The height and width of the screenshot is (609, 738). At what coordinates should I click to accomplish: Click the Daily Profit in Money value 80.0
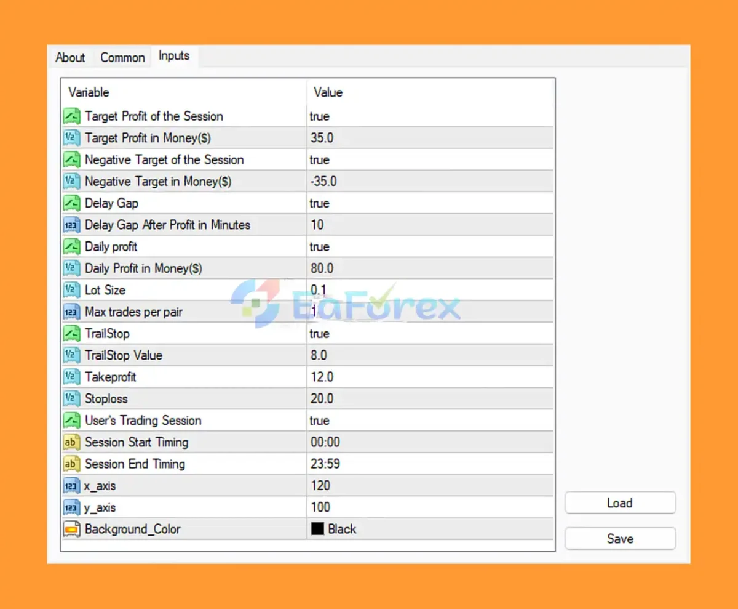[x=322, y=268]
